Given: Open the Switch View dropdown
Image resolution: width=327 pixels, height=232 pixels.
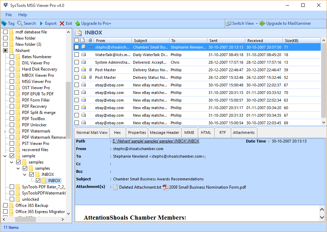Looking at the screenshot, I should 242,23.
